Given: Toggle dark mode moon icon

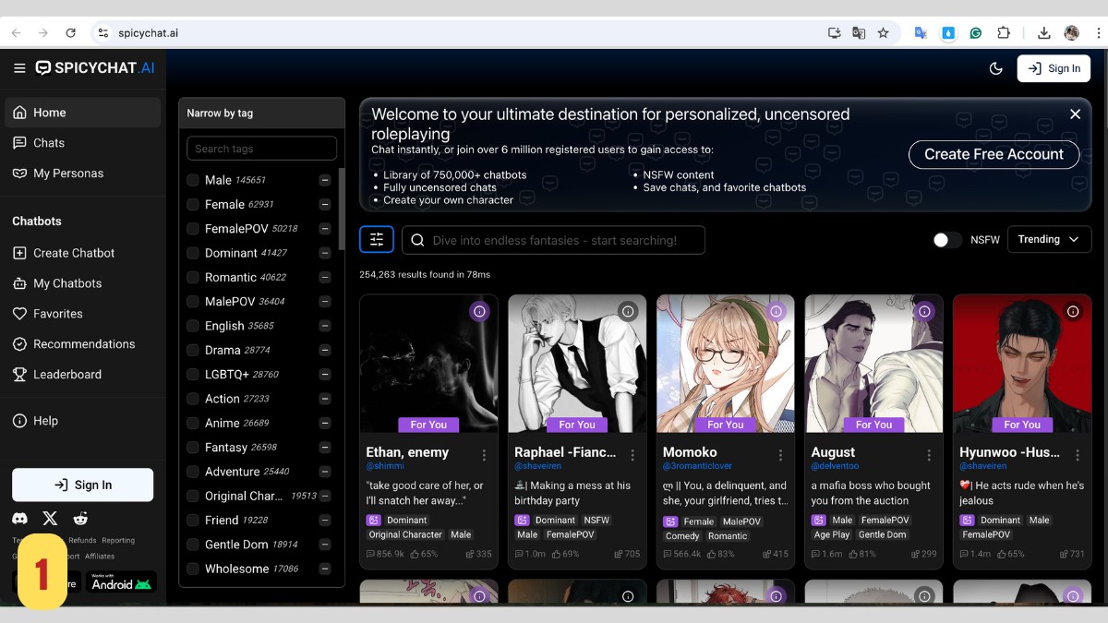Looking at the screenshot, I should coord(995,68).
